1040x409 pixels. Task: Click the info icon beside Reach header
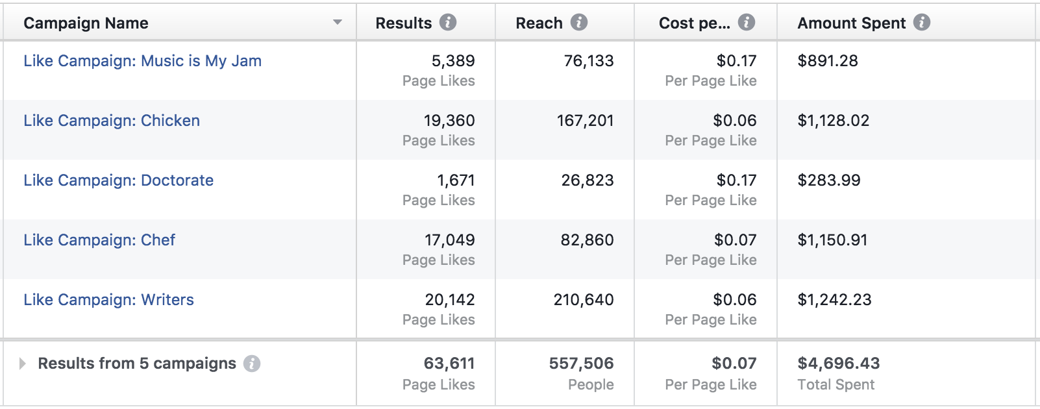tap(579, 23)
